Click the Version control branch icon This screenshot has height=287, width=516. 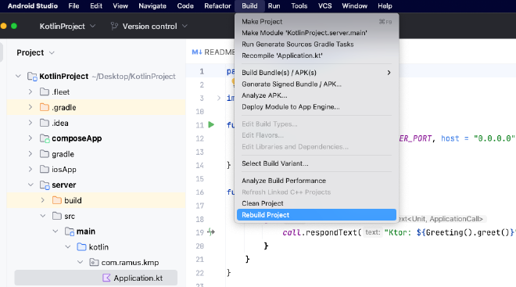(x=114, y=26)
